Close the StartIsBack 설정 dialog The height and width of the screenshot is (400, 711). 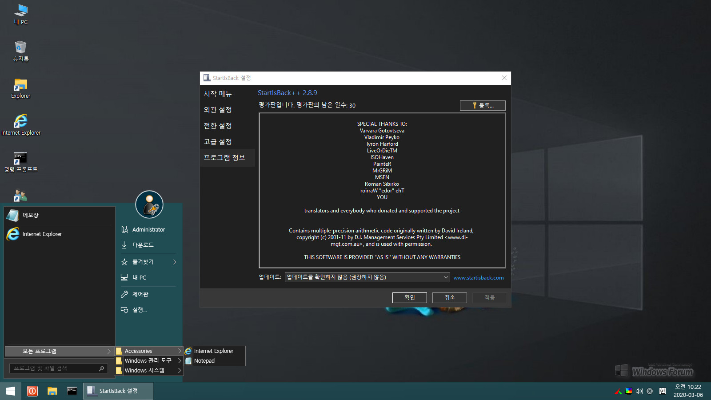504,78
